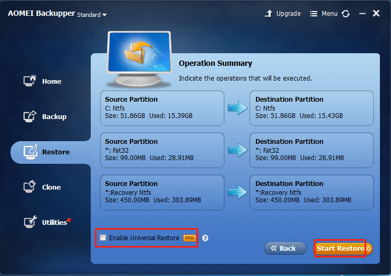Click the PRO badge next to Universal Restore
Image resolution: width=391 pixels, height=276 pixels.
click(189, 238)
